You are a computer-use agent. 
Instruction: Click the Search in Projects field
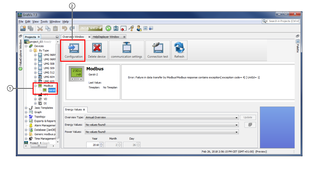click(x=284, y=21)
